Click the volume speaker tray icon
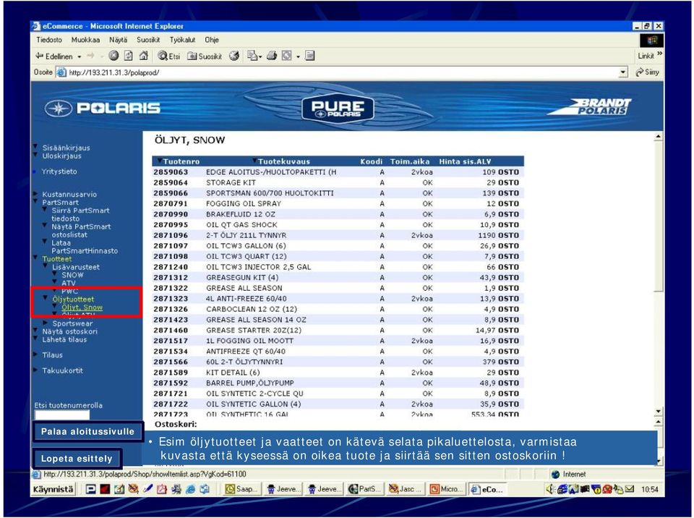Screen dimensions: 694x518 549,489
